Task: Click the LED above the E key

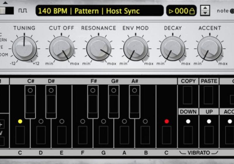Action: click(x=62, y=122)
